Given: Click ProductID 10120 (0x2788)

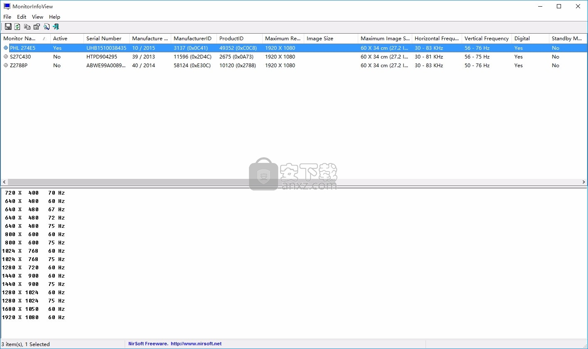Looking at the screenshot, I should point(238,65).
